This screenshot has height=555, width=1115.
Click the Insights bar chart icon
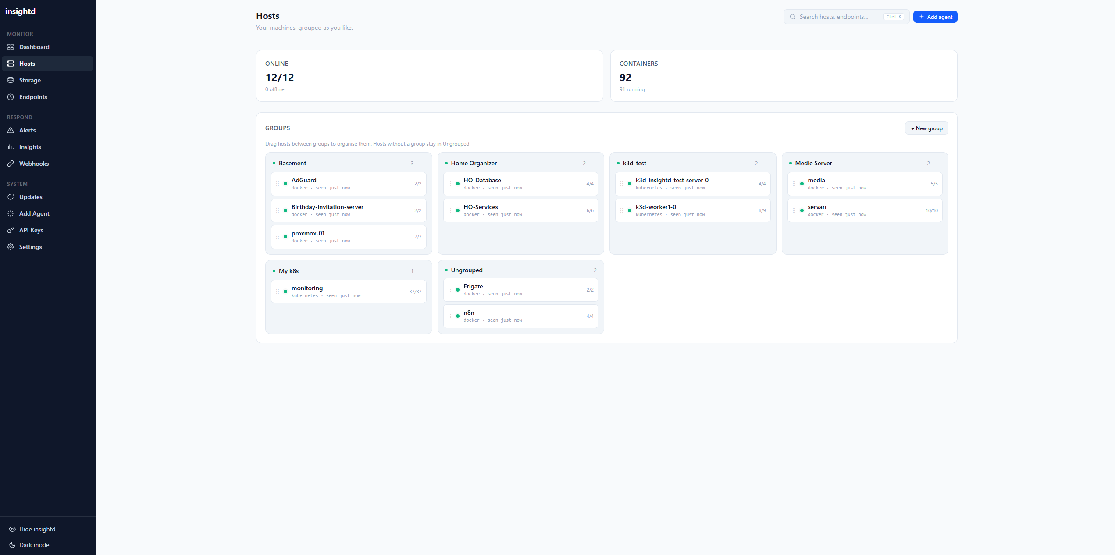click(x=11, y=147)
